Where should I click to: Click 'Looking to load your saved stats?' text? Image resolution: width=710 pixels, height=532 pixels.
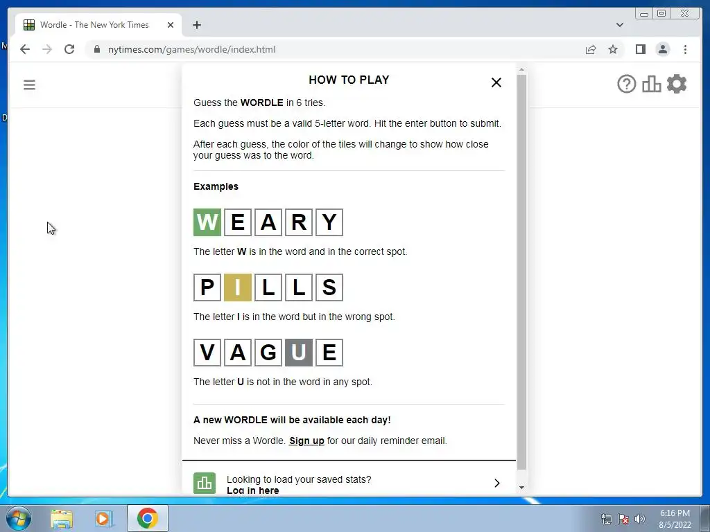point(299,479)
